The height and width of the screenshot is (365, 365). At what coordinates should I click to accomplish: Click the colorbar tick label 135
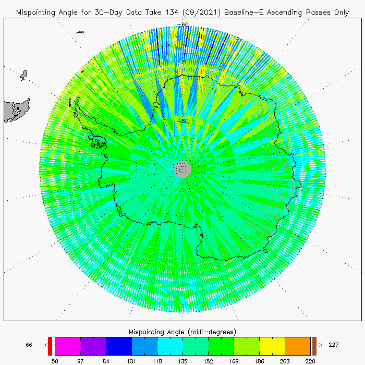point(182,361)
